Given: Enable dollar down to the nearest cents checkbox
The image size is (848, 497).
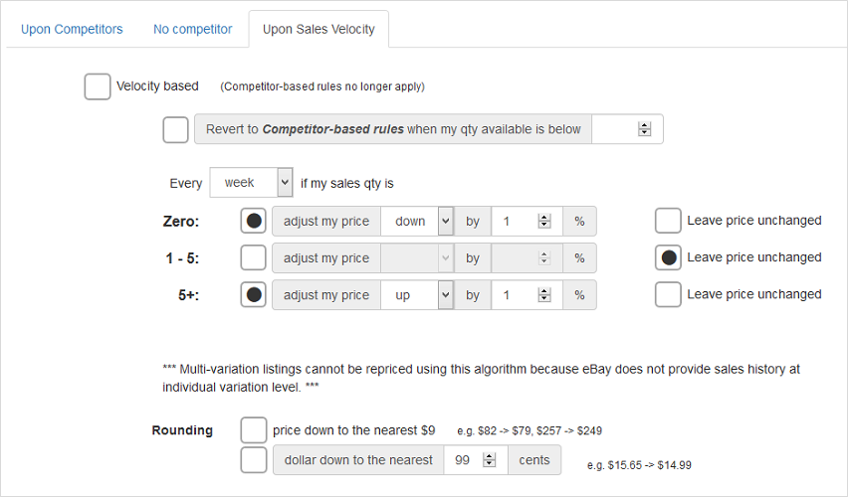Looking at the screenshot, I should pyautogui.click(x=254, y=460).
